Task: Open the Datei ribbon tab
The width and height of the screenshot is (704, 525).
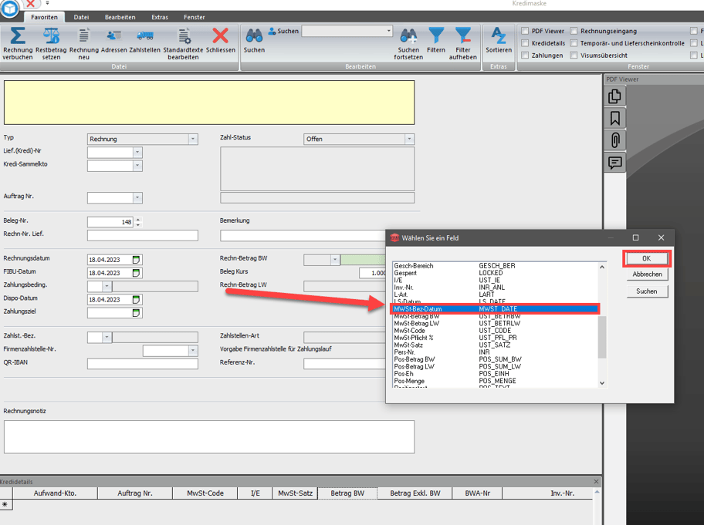Action: (81, 17)
